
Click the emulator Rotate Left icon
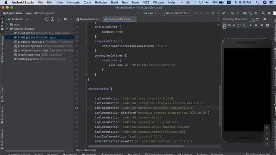pos(239,25)
